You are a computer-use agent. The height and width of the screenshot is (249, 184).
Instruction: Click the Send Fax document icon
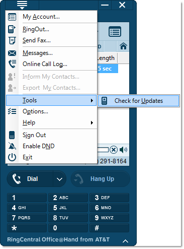[x=12, y=40]
